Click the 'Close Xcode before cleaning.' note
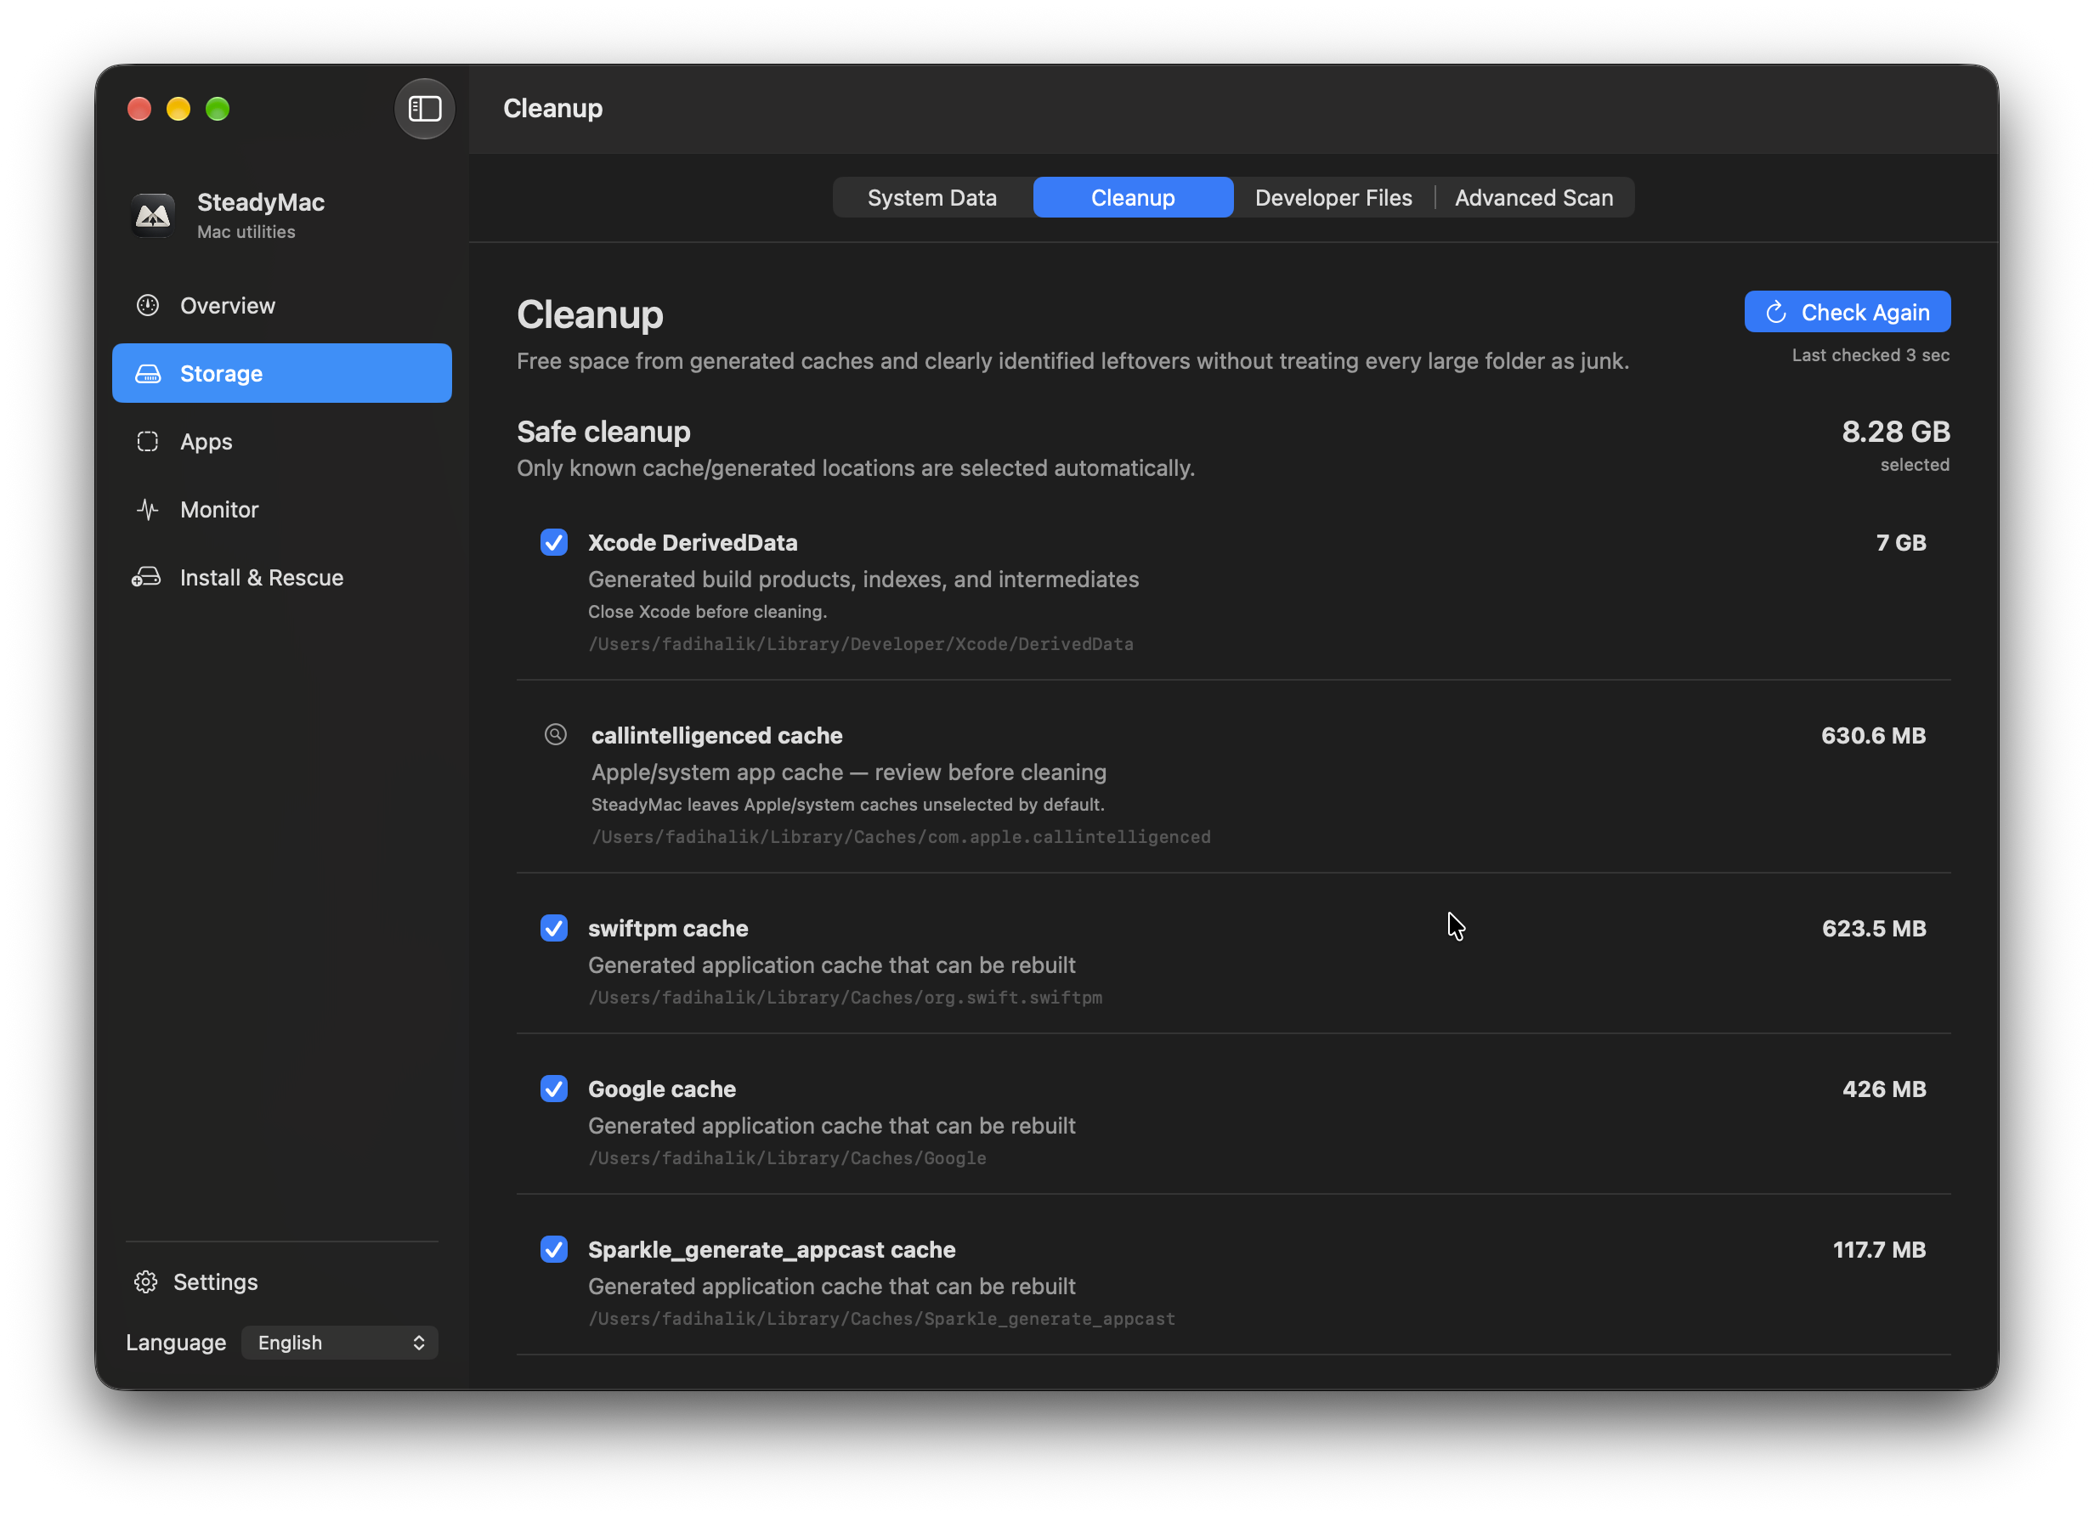The image size is (2094, 1516). tap(707, 611)
